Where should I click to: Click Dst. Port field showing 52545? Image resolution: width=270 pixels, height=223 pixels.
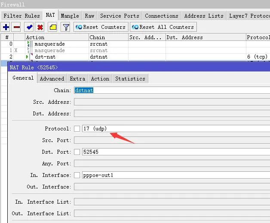[176, 152]
